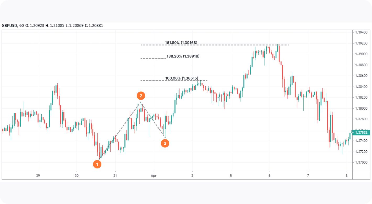The width and height of the screenshot is (372, 204).
Task: Click date 31 on the time axis
Action: pyautogui.click(x=115, y=175)
